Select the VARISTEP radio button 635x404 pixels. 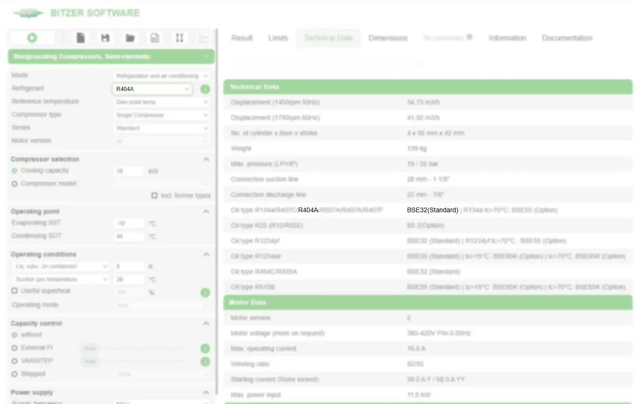14,361
